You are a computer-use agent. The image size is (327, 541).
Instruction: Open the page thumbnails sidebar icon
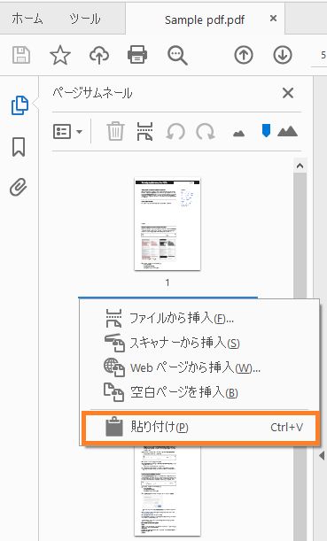(x=19, y=104)
